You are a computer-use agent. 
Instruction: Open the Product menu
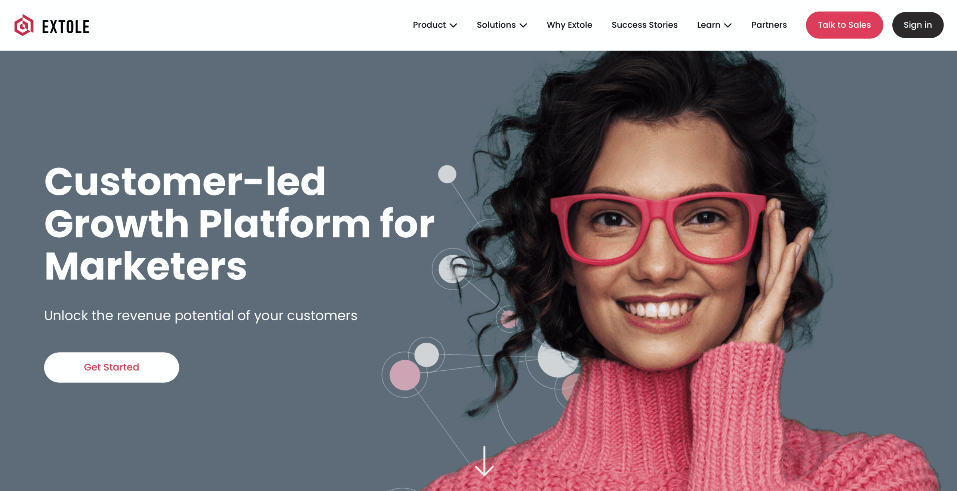435,25
